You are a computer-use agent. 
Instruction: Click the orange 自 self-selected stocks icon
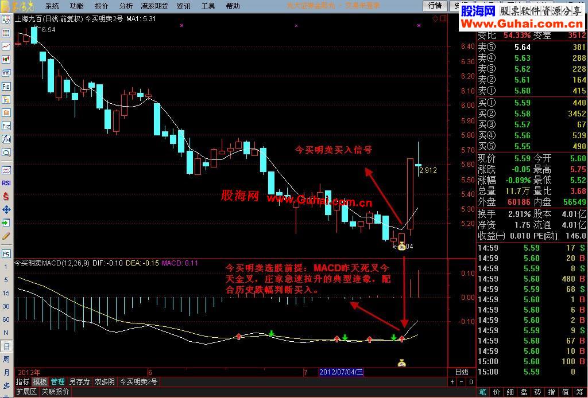pos(6,113)
